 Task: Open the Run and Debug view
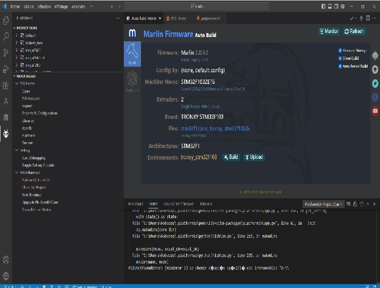[x=6, y=69]
